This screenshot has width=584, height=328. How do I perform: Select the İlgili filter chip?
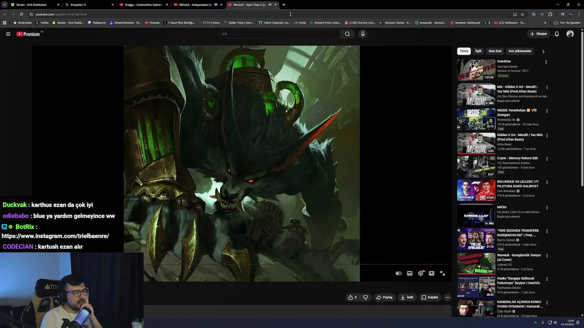[478, 51]
